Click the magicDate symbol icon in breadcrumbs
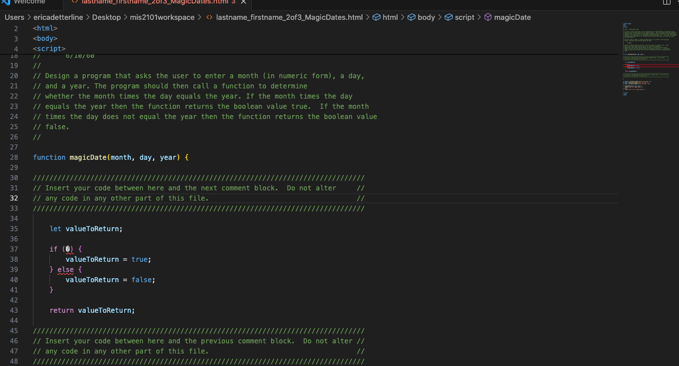The width and height of the screenshot is (679, 366). (x=488, y=18)
